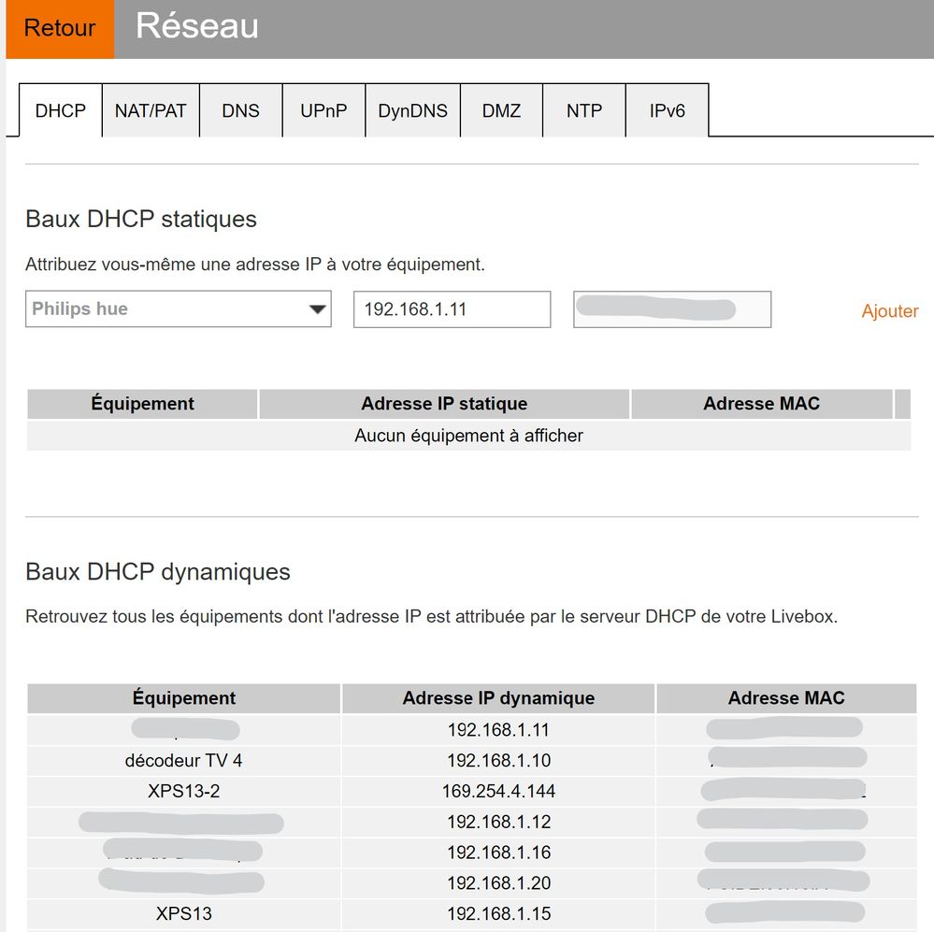
Task: Click the blurred MAC address input field
Action: point(672,309)
